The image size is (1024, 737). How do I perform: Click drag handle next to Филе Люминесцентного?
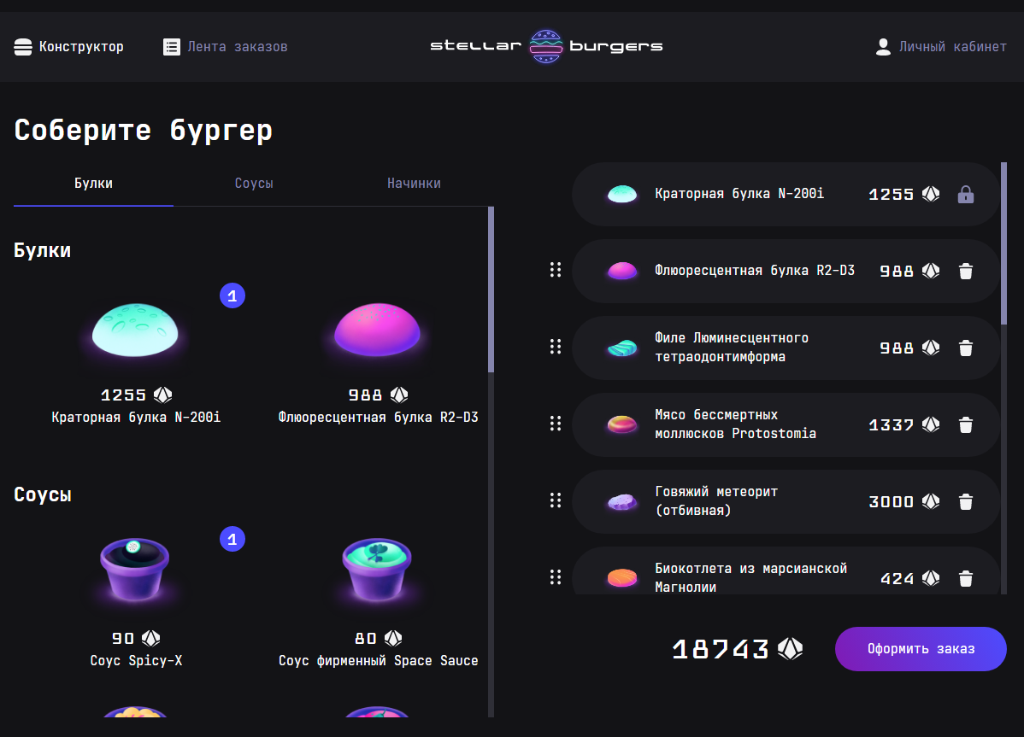pos(556,348)
